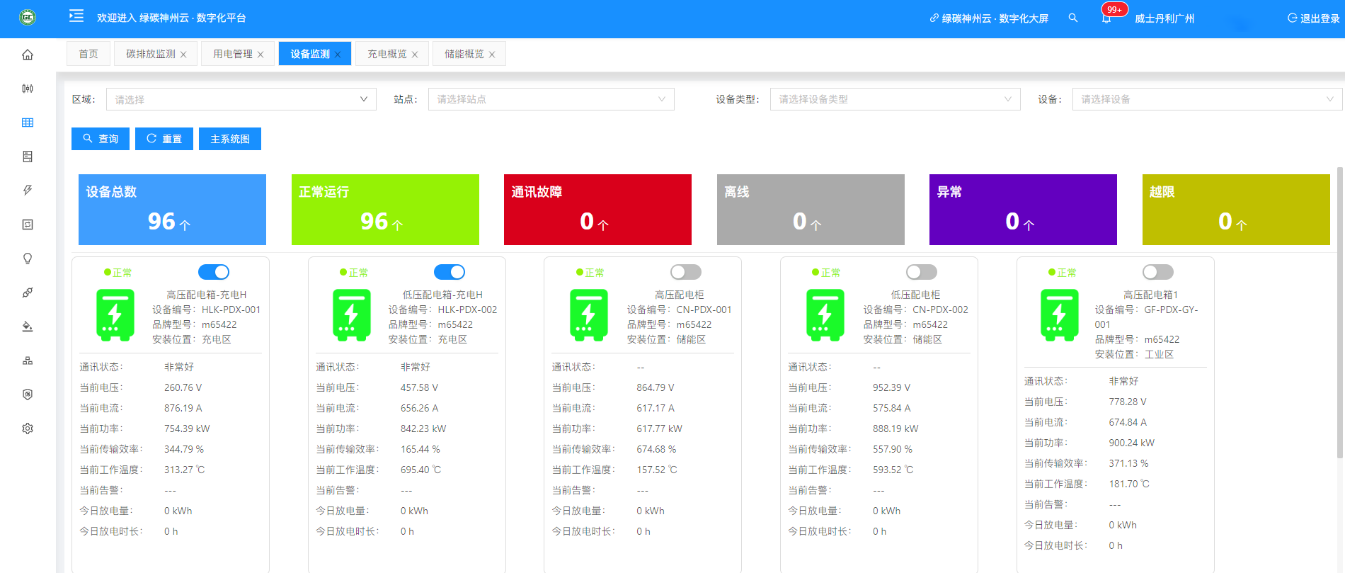This screenshot has height=573, width=1345.
Task: Switch to the 首页 tab
Action: point(88,54)
